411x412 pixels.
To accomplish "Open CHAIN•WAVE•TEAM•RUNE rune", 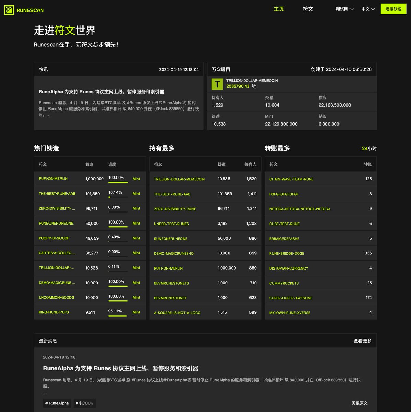I will click(x=291, y=179).
